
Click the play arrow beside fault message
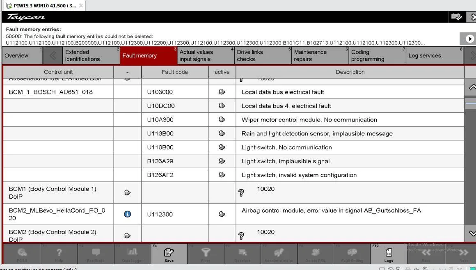[469, 39]
